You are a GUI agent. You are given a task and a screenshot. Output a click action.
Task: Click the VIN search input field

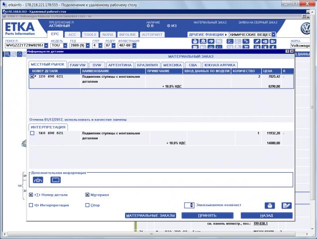(24, 45)
